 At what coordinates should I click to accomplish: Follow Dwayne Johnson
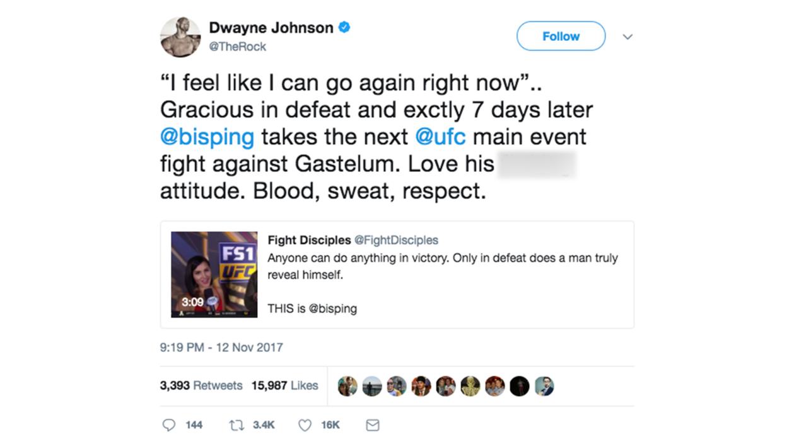click(560, 36)
